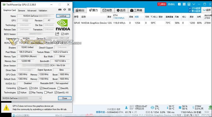This screenshot has width=212, height=117.
Task: Open the 超频 overclock tab
Action: pyautogui.click(x=207, y=10)
